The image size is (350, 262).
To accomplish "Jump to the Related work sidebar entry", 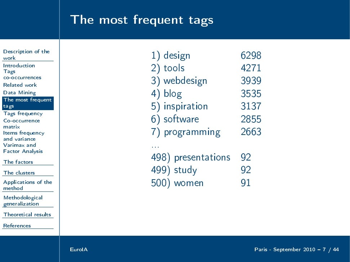I will coord(20,85).
